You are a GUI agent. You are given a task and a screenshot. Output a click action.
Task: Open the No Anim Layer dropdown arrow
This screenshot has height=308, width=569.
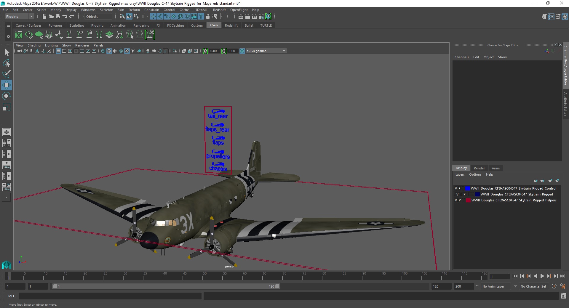[477, 286]
